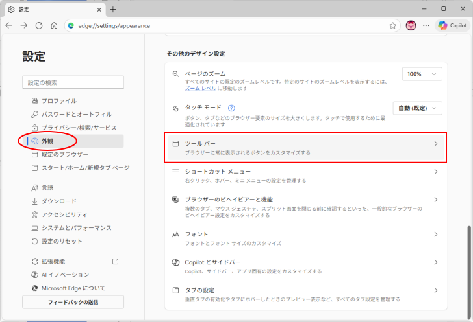Open the three-dot settings and more menu
The width and height of the screenshot is (473, 322).
click(426, 25)
